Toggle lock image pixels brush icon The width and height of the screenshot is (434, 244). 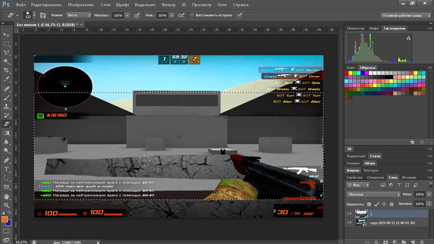(377, 204)
